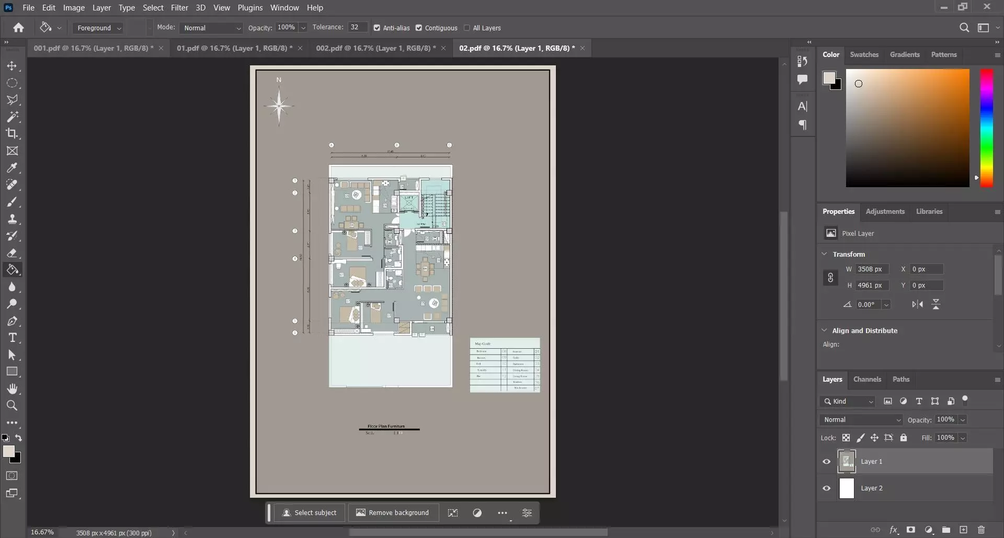Switch to the Swatches tab
Image resolution: width=1004 pixels, height=538 pixels.
[x=864, y=54]
